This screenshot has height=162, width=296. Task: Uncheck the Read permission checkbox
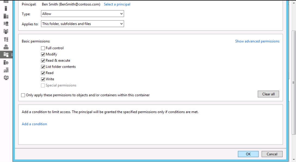tap(43, 73)
